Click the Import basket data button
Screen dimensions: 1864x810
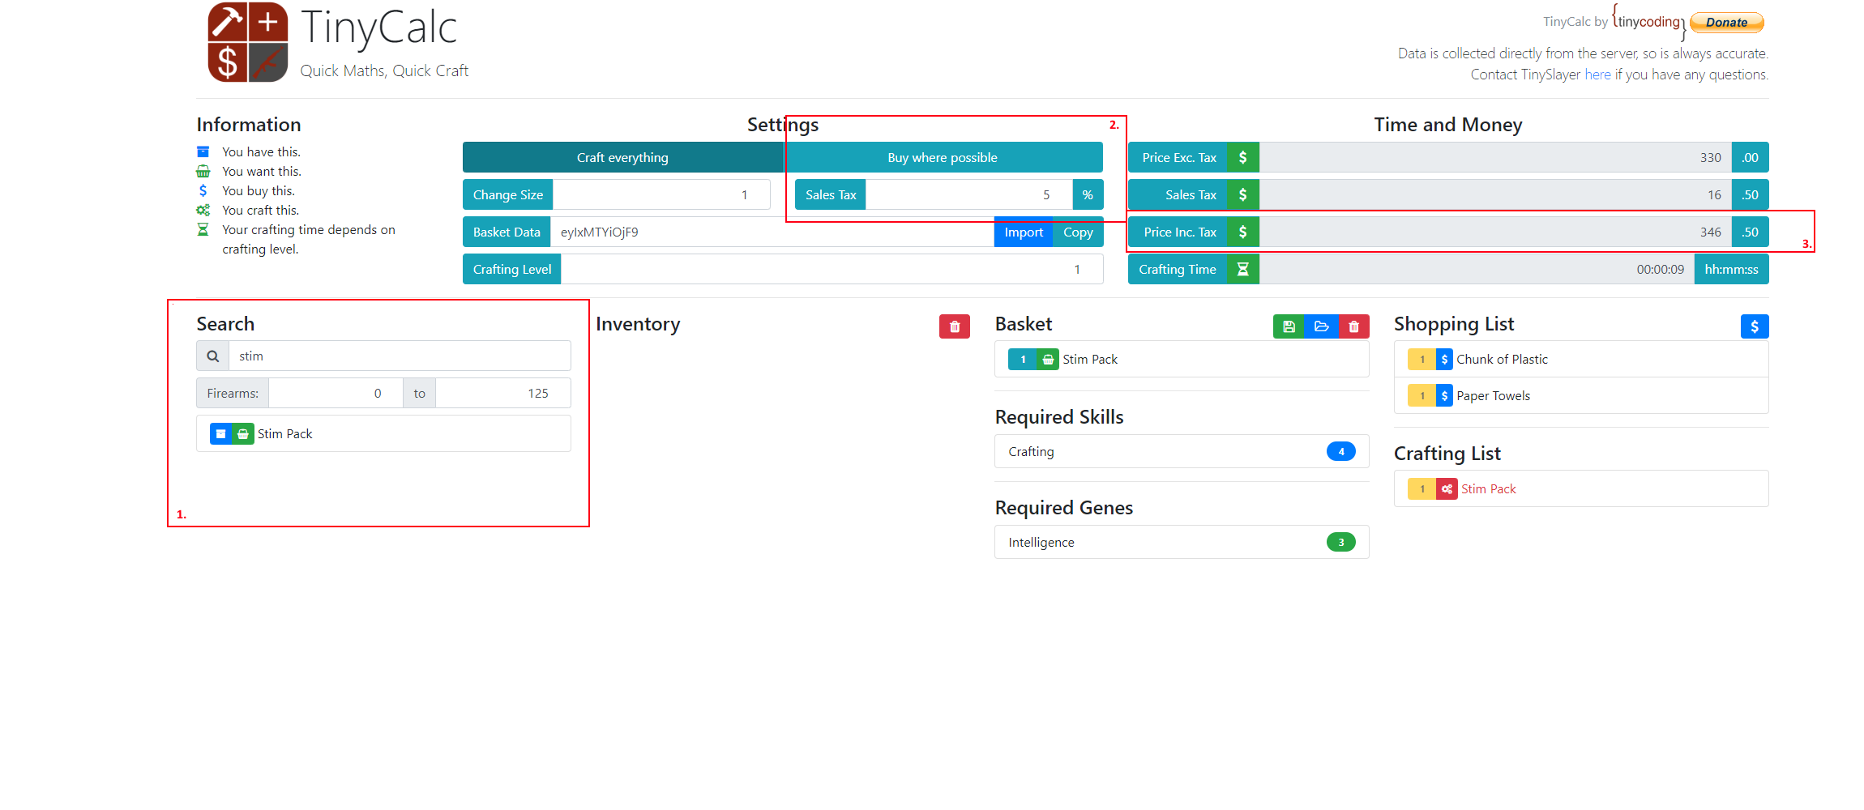(1023, 232)
